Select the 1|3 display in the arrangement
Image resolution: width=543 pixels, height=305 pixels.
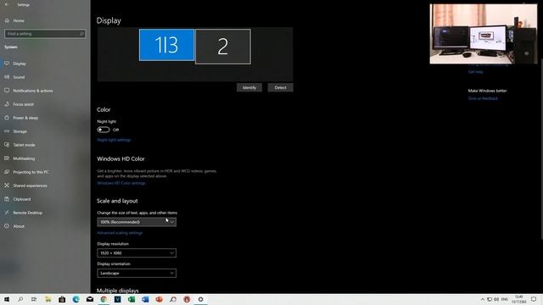click(x=166, y=45)
